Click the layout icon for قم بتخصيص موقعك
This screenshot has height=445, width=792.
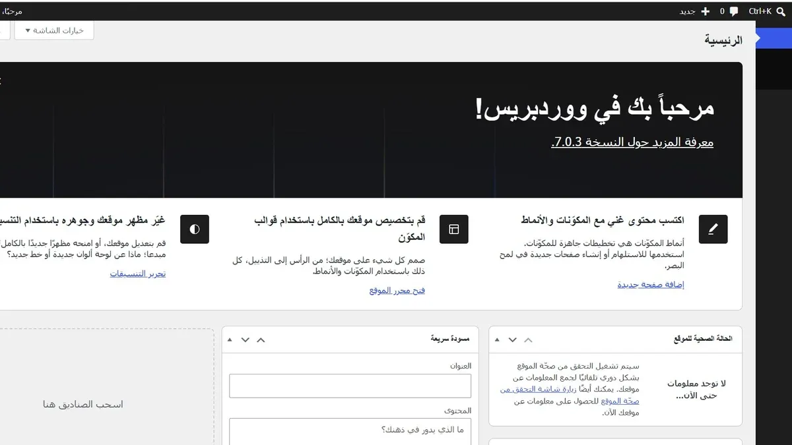[454, 229]
